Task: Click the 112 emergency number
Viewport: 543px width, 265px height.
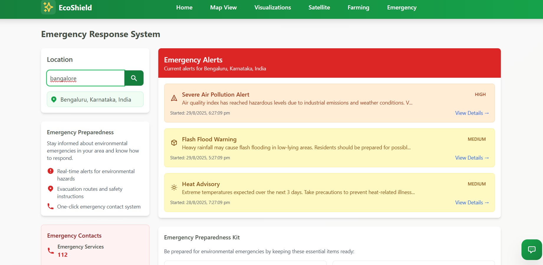Action: click(x=62, y=255)
